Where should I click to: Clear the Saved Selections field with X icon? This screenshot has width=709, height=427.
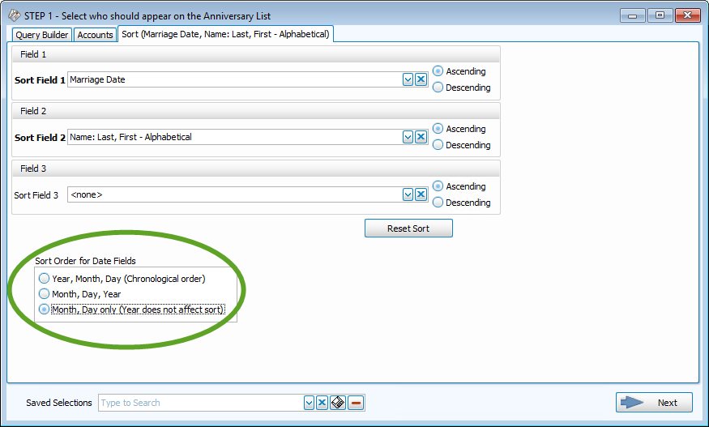(322, 403)
